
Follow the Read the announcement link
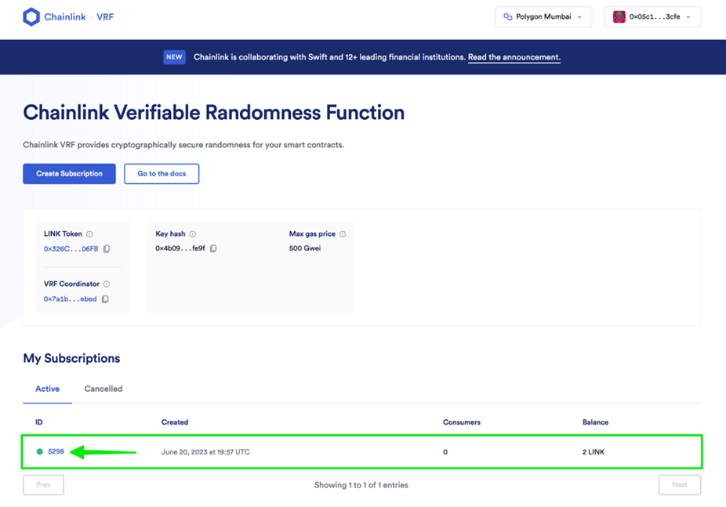(514, 57)
